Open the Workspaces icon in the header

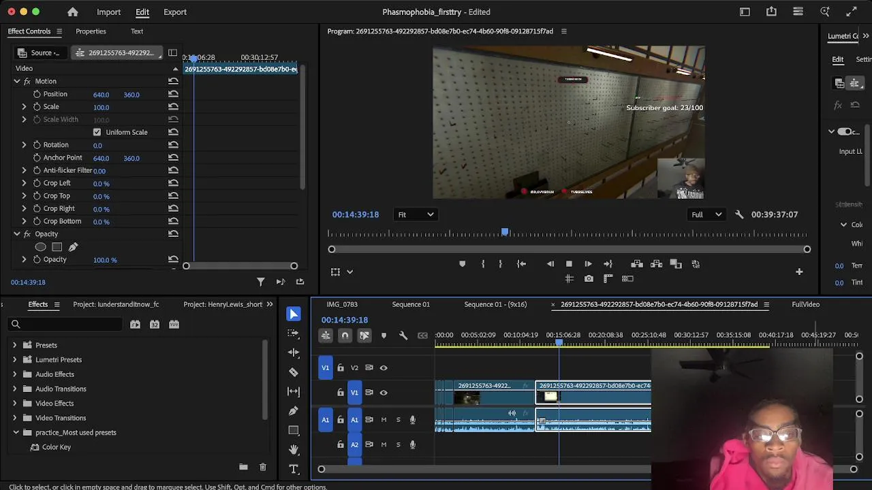tap(745, 12)
